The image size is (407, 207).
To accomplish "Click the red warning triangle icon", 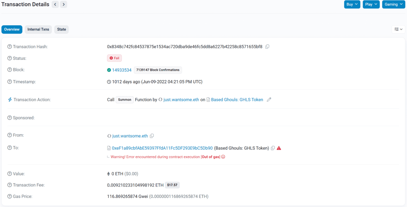I will pyautogui.click(x=279, y=148).
